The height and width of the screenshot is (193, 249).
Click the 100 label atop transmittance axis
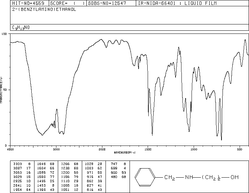pyautogui.click(x=4, y=34)
